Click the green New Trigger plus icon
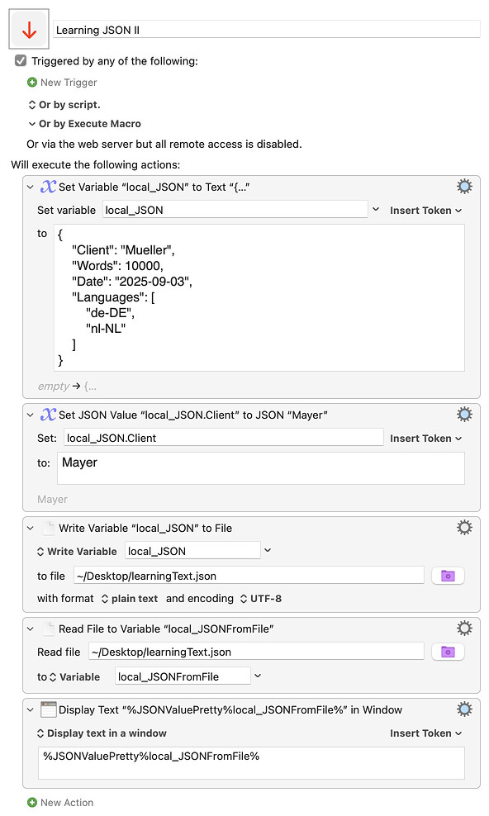489x816 pixels. (32, 83)
